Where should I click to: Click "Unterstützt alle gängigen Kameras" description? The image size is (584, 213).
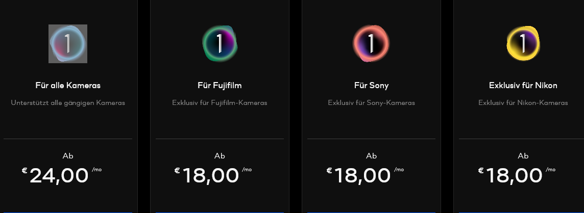tap(68, 103)
